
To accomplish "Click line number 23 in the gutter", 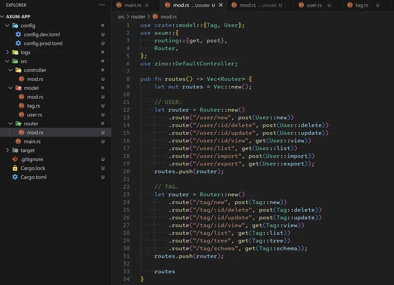I will 126,194.
